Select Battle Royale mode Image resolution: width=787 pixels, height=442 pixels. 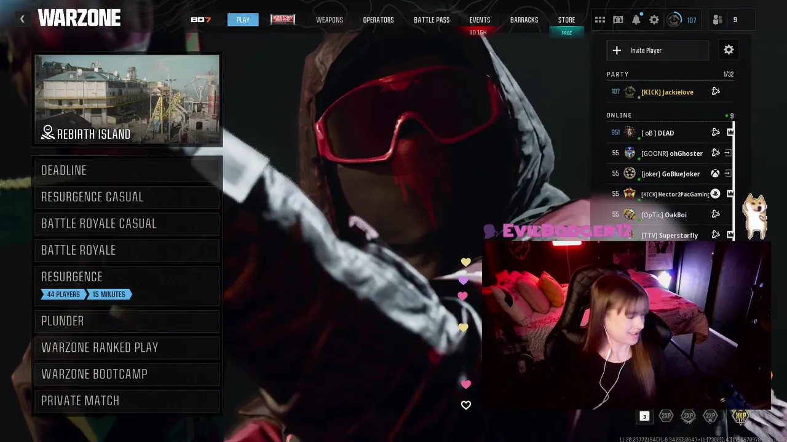pyautogui.click(x=127, y=250)
